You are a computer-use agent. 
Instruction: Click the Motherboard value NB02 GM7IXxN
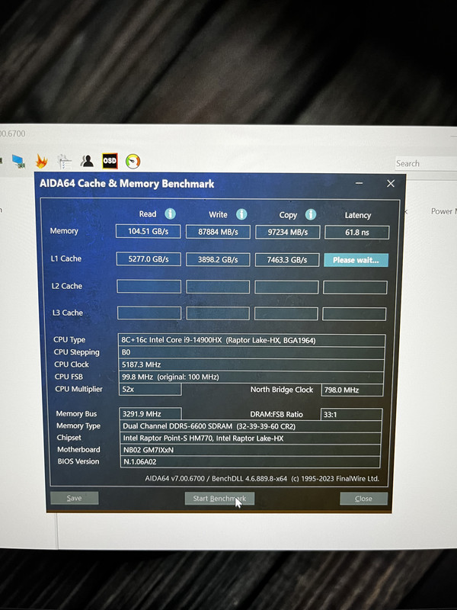(251, 450)
